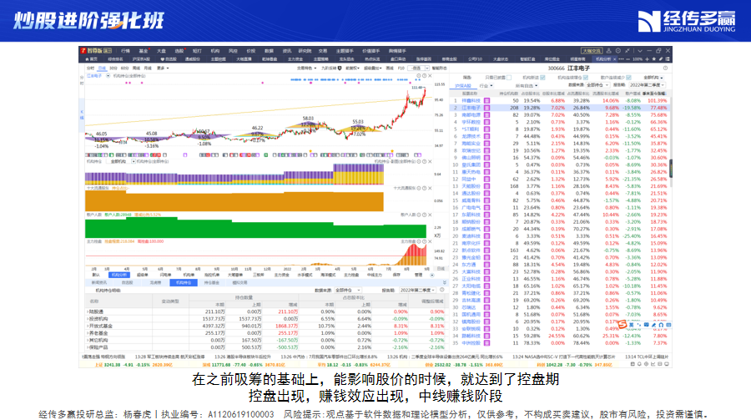Click the 大咖交流 button
Image resolution: width=751 pixels, height=420 pixels.
(x=592, y=50)
